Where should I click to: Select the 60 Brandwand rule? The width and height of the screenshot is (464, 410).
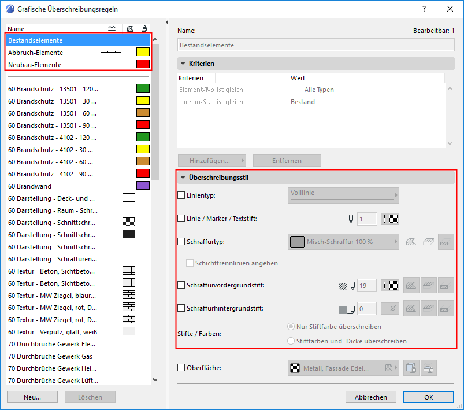click(x=78, y=186)
